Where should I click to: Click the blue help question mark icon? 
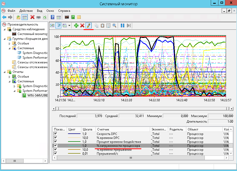click(52, 17)
